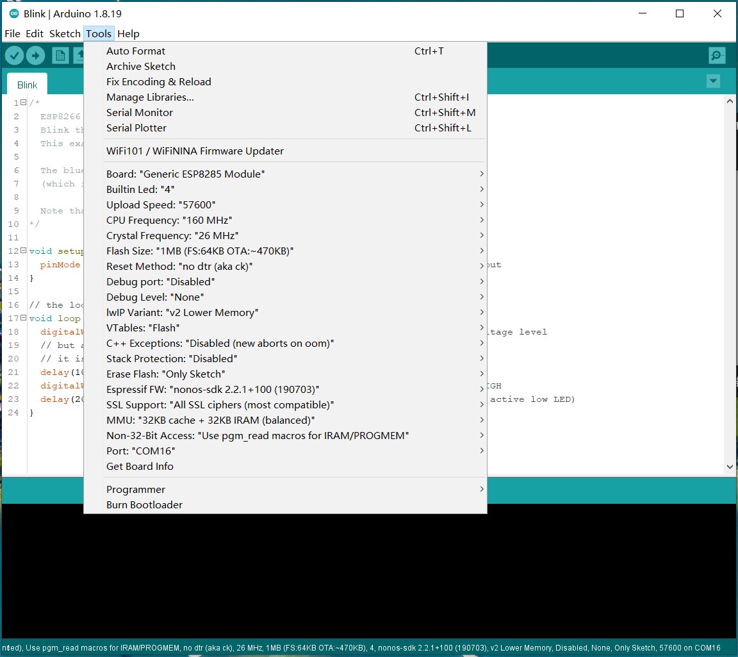Open Port: "COM16" submenu
Viewport: 738px width, 657px height.
[x=285, y=451]
